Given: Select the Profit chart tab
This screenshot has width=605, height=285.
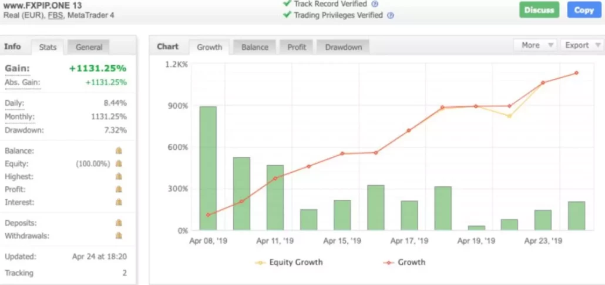Looking at the screenshot, I should pyautogui.click(x=297, y=47).
